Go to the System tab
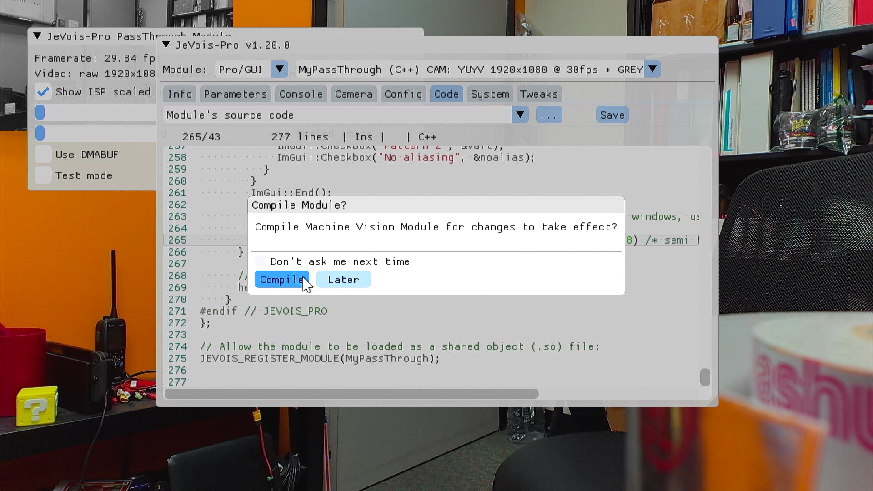The height and width of the screenshot is (491, 873). click(x=490, y=94)
